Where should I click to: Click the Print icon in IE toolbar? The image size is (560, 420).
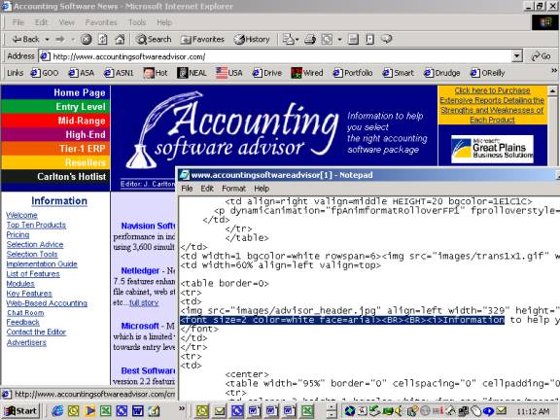click(x=309, y=39)
